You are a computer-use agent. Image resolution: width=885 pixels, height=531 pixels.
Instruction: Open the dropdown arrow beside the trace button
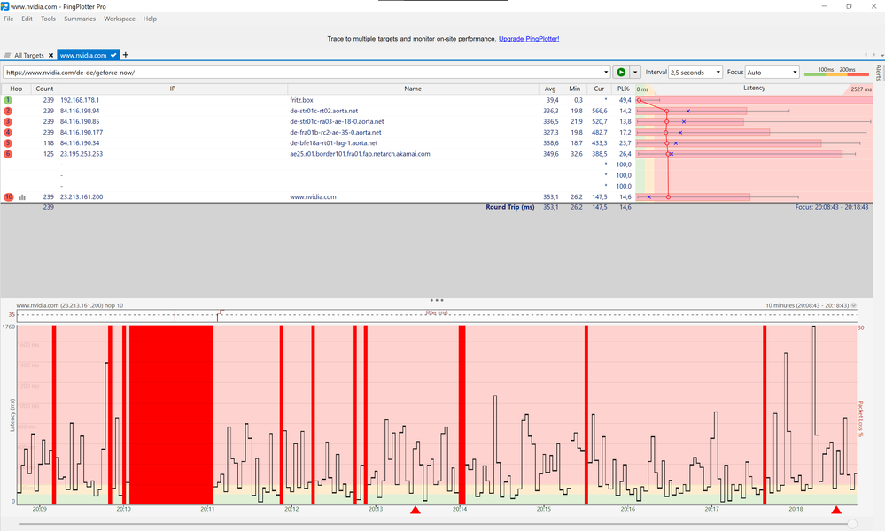point(635,73)
